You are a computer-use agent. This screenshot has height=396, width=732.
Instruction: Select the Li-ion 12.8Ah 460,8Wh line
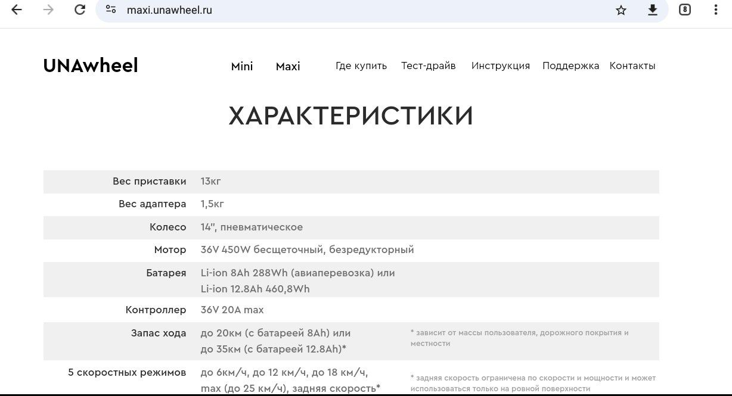pos(255,289)
